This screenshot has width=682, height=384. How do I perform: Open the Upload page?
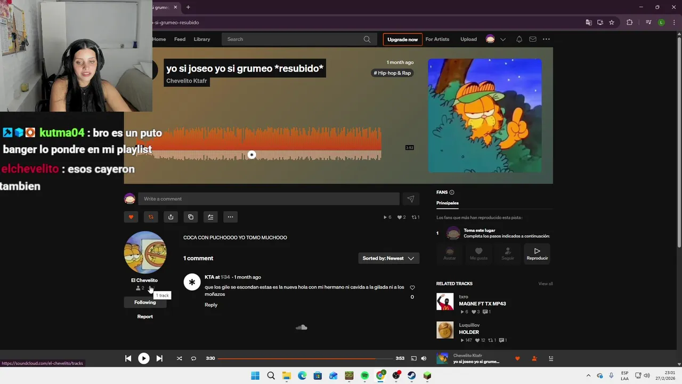469,39
